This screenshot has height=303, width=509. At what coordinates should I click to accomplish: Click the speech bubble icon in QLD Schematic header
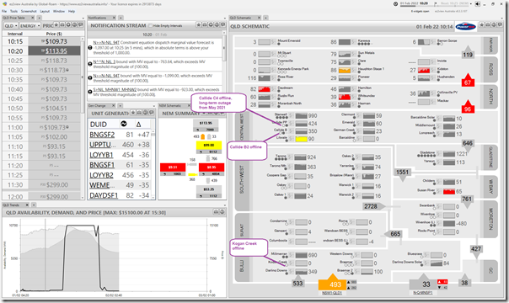501,25
